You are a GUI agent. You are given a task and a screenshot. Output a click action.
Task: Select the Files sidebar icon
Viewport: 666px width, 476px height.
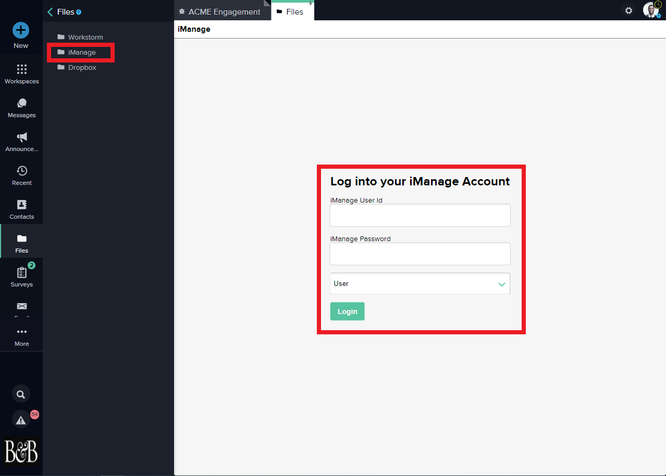(x=21, y=239)
